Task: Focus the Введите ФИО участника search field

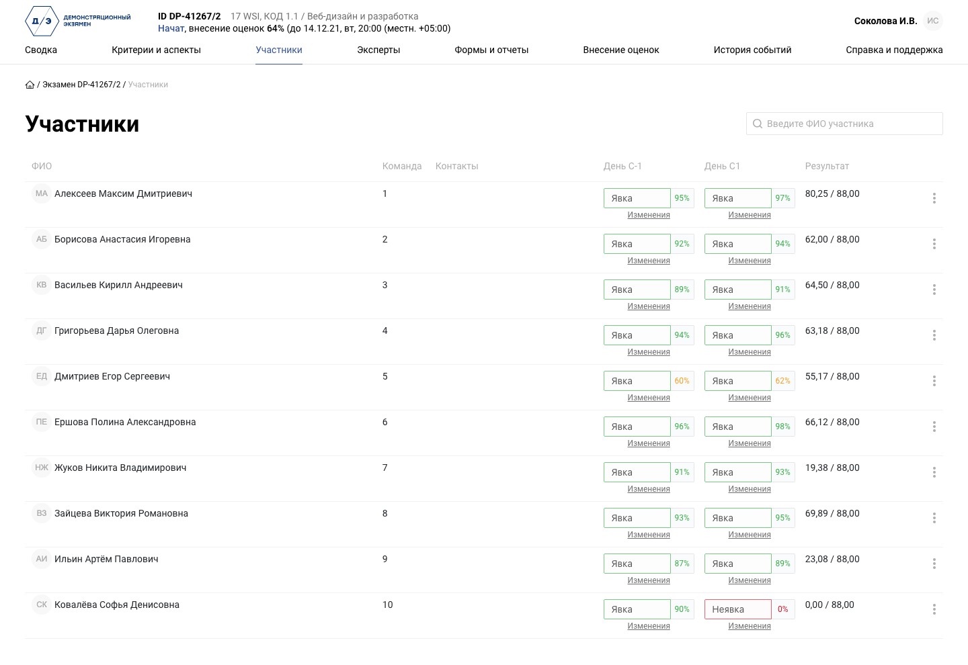Action: tap(844, 124)
